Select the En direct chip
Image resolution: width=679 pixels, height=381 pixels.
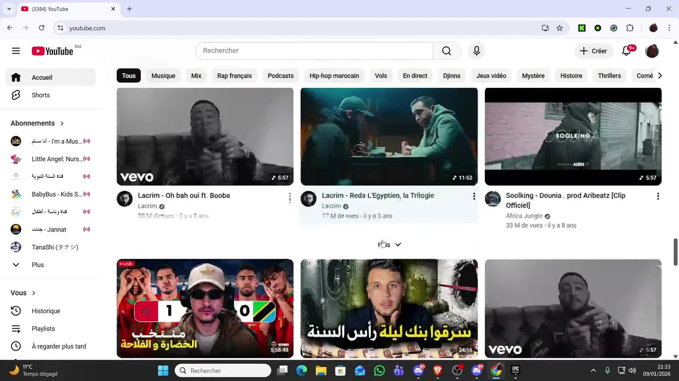(415, 76)
